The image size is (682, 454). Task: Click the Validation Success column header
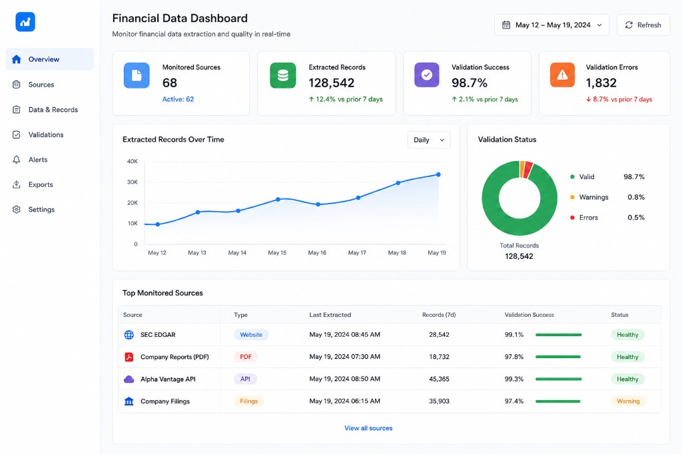point(529,315)
